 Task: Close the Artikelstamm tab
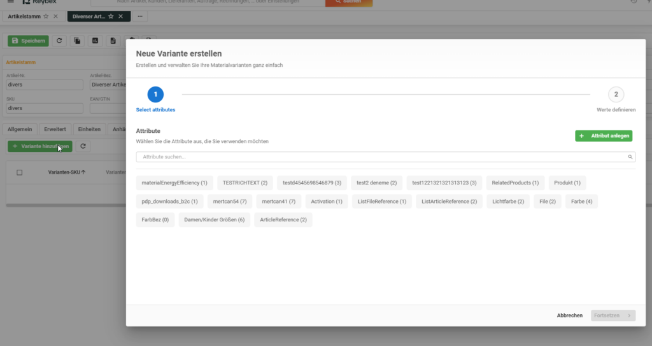(56, 17)
